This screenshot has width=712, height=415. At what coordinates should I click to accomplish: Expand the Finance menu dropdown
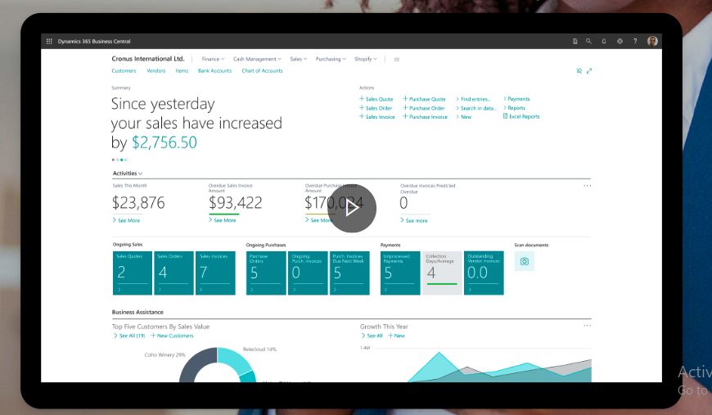213,59
